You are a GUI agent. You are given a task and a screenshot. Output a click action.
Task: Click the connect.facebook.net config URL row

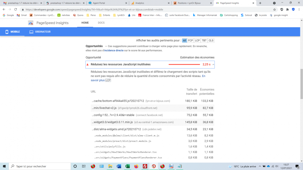(152, 115)
